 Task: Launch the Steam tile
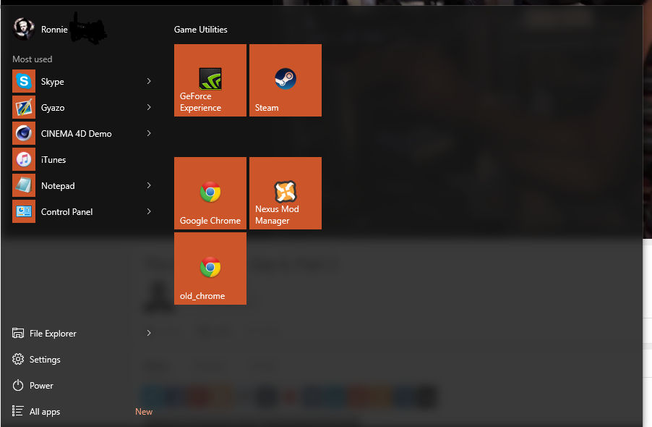pyautogui.click(x=286, y=80)
